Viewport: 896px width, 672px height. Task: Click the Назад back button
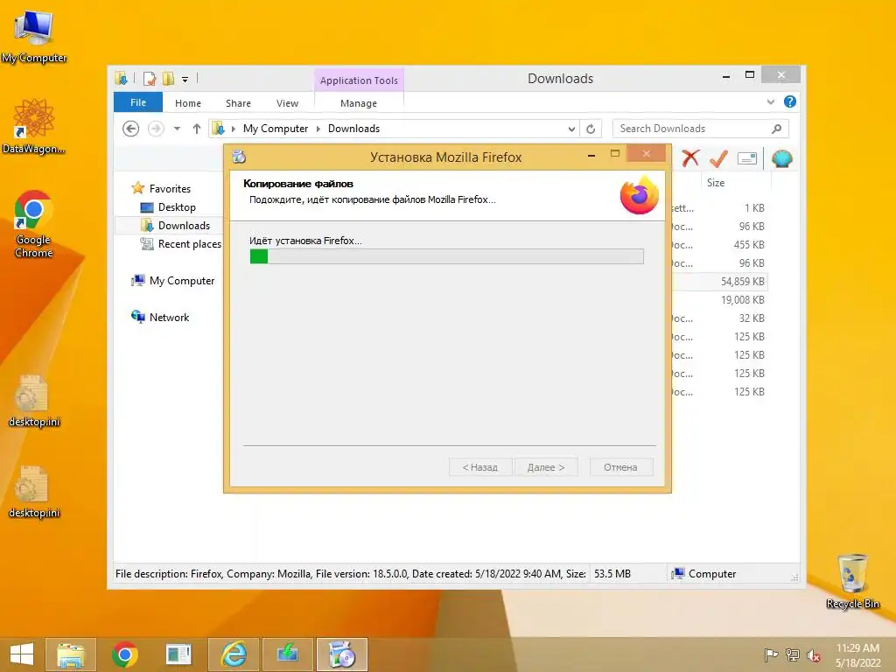point(480,467)
